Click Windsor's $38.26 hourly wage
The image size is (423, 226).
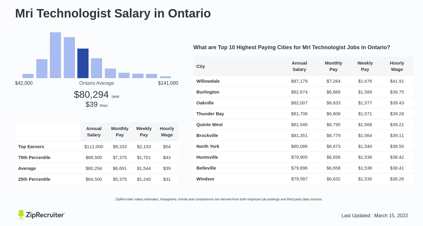click(397, 179)
